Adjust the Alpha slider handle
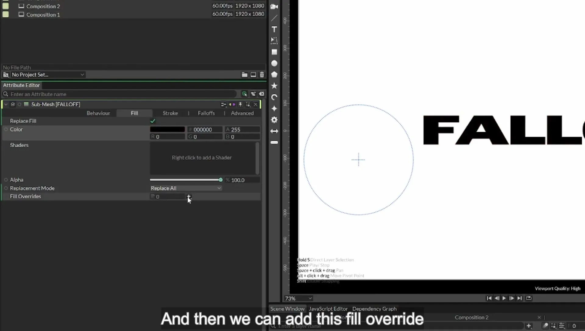 221,180
